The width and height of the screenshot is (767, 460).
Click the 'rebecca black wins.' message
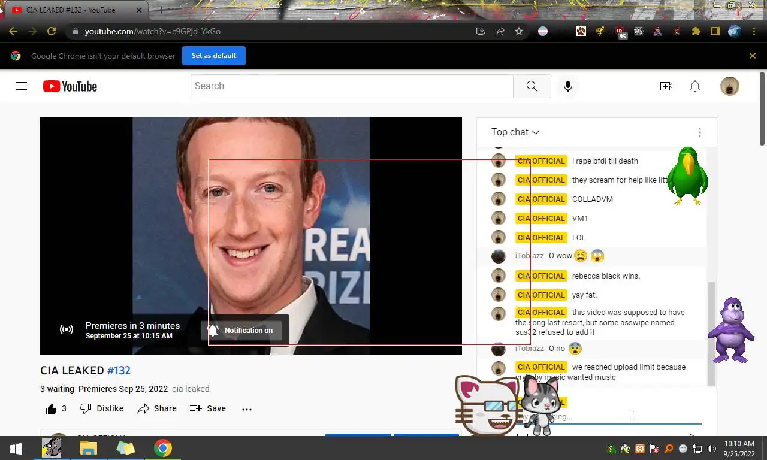(x=606, y=276)
